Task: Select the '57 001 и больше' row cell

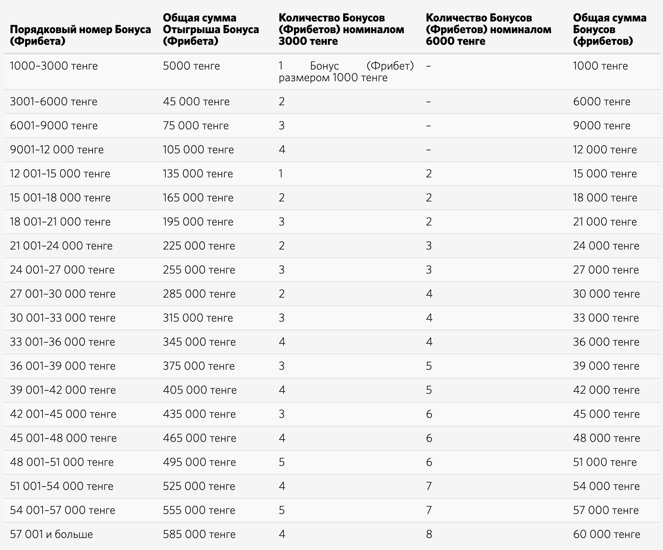Action: pos(51,534)
